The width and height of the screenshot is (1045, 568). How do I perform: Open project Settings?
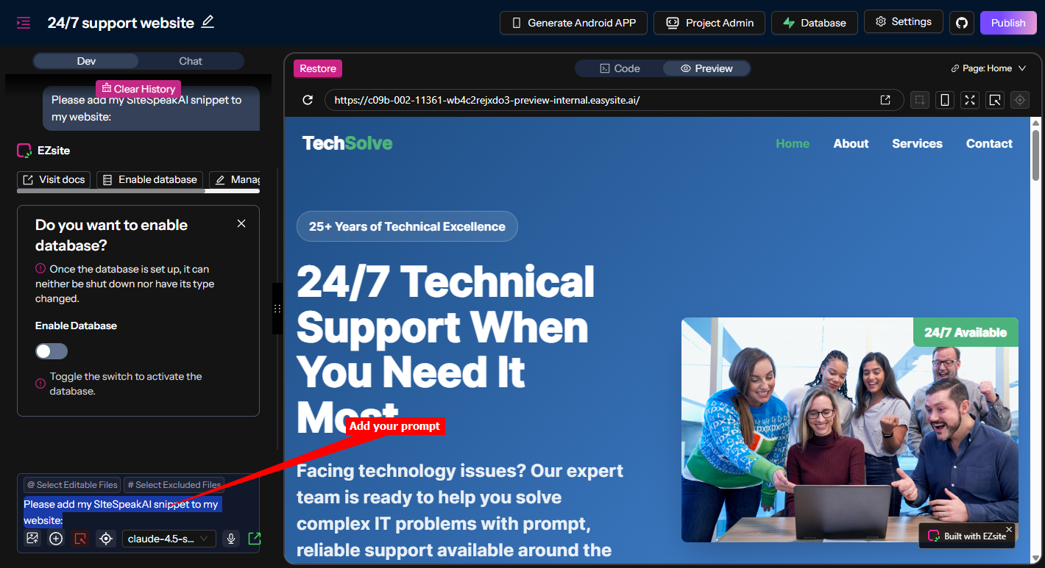coord(904,22)
